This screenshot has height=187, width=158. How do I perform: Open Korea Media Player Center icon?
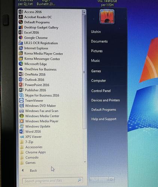(21, 53)
